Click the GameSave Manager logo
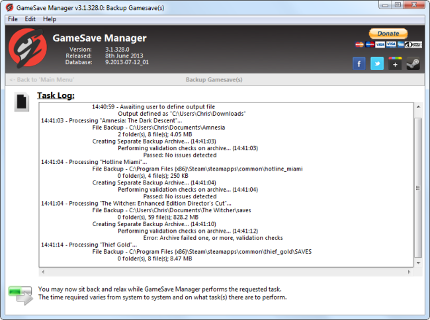Viewport: 430px width, 320px height. pyautogui.click(x=26, y=50)
